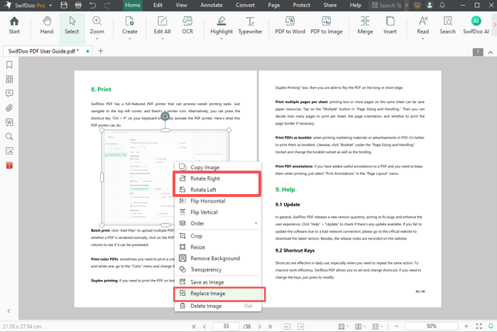Zoom out with the minus button
The width and height of the screenshot is (497, 332).
396,326
